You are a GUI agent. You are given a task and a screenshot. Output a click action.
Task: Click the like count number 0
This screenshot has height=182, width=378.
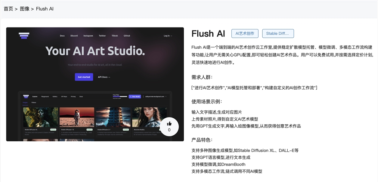coord(169,130)
